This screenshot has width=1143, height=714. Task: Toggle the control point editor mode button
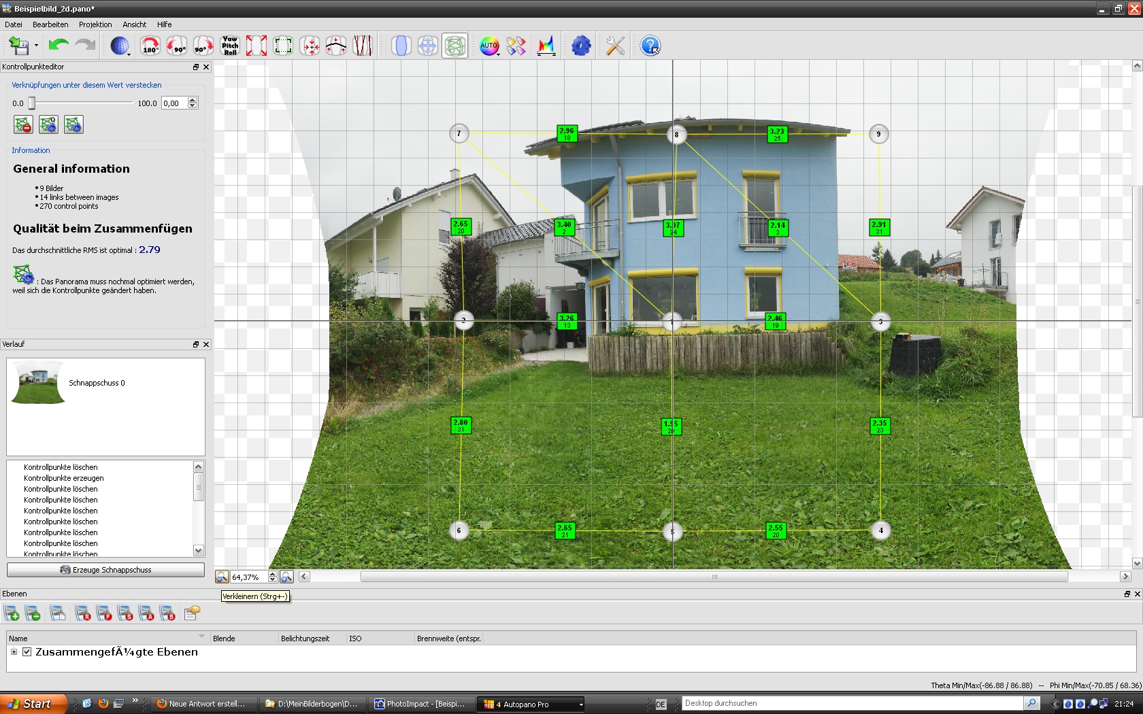tap(454, 46)
